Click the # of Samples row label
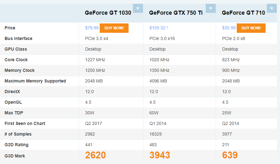280x164 pixels. coord(18,134)
